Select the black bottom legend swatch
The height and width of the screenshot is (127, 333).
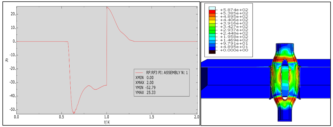click(x=212, y=52)
